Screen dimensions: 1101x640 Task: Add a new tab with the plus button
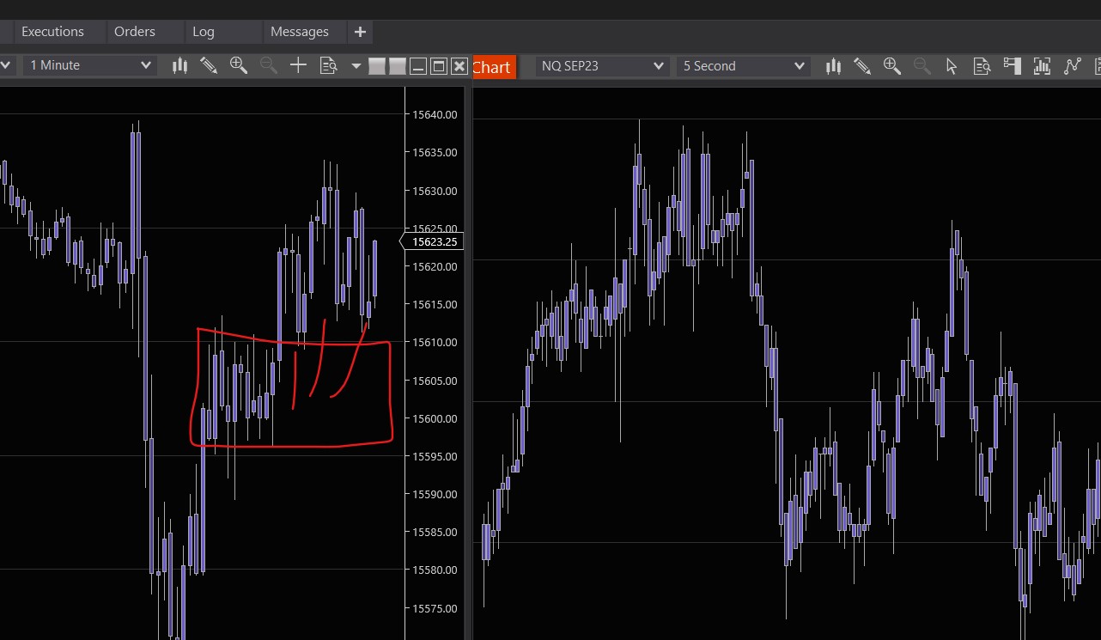pos(360,32)
